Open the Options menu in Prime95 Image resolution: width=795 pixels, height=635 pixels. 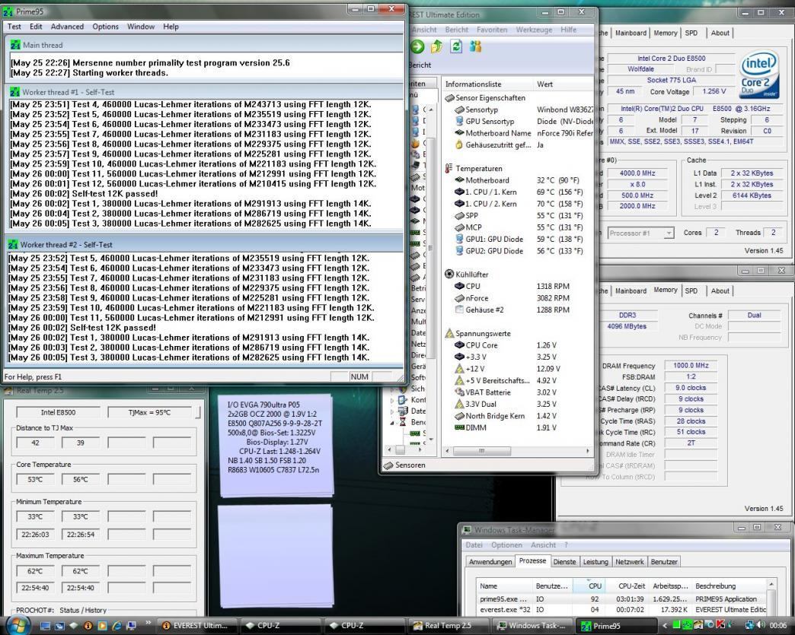click(105, 27)
